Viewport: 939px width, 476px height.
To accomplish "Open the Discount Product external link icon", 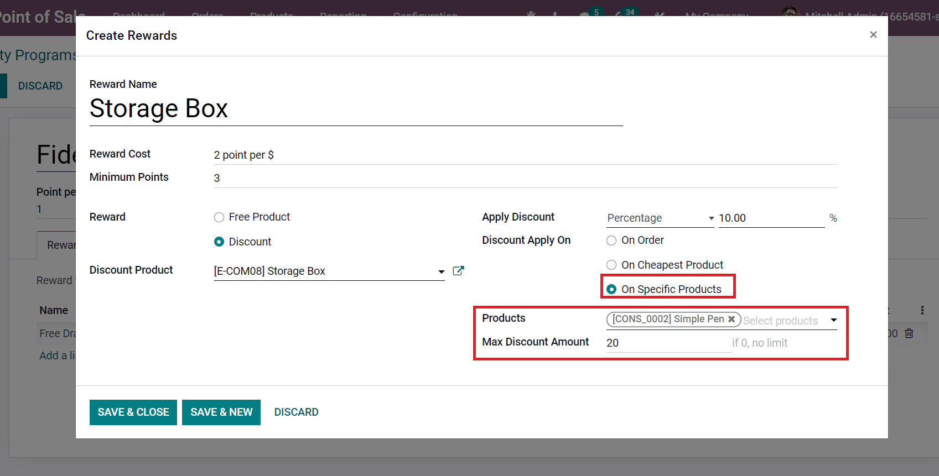I will pos(458,270).
